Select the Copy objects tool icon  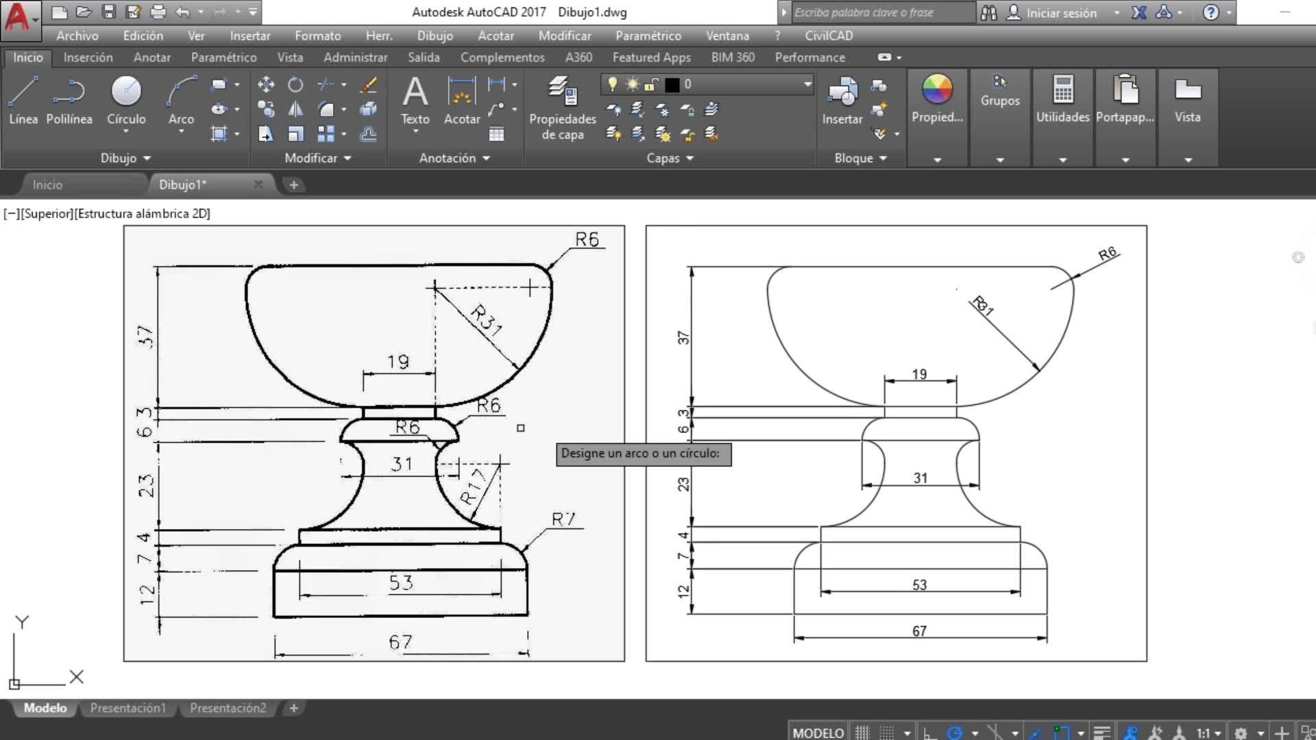click(x=266, y=109)
